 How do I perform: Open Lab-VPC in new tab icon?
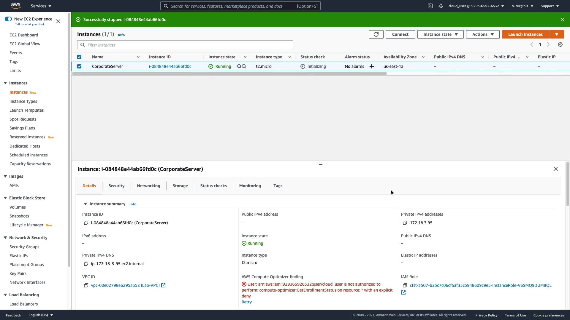[x=163, y=285]
